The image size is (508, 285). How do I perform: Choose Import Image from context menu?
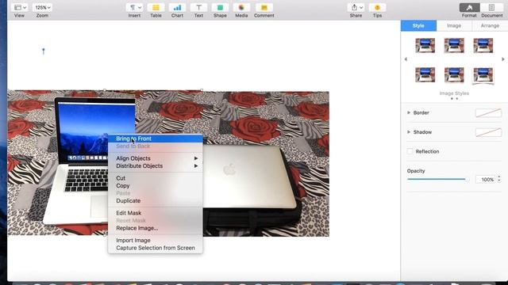(156, 241)
